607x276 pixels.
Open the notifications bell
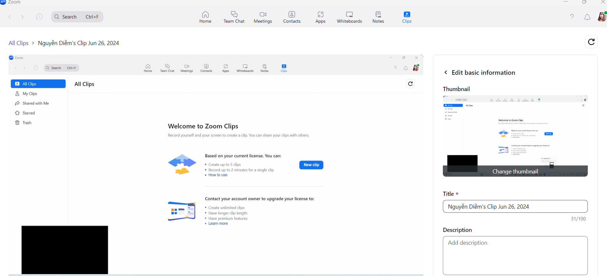pyautogui.click(x=587, y=17)
